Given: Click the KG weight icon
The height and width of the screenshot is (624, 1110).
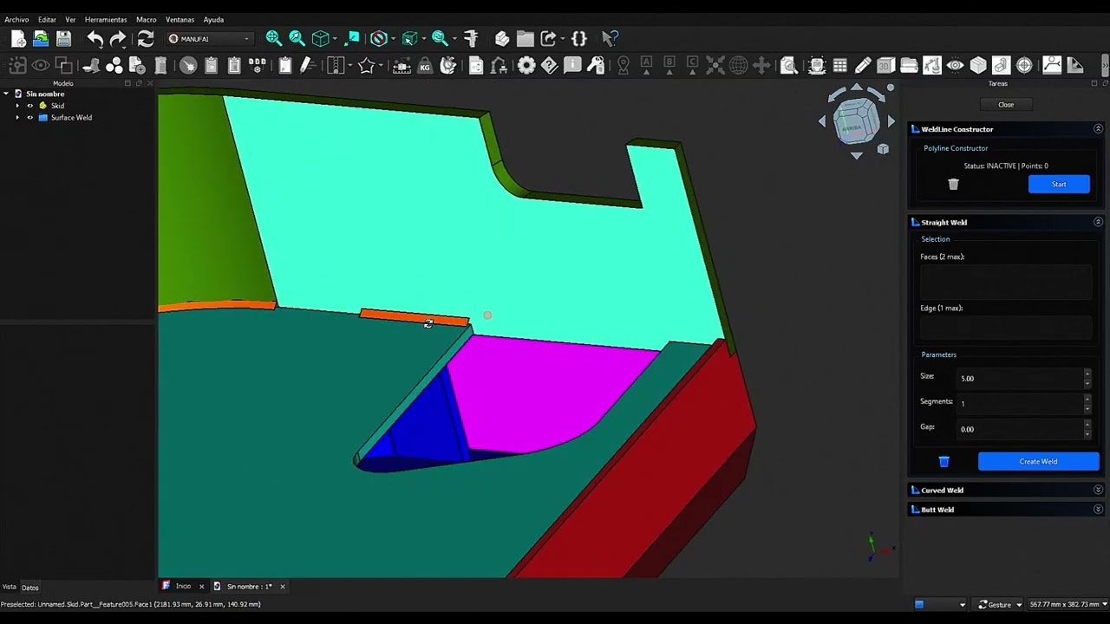Looking at the screenshot, I should tap(425, 65).
